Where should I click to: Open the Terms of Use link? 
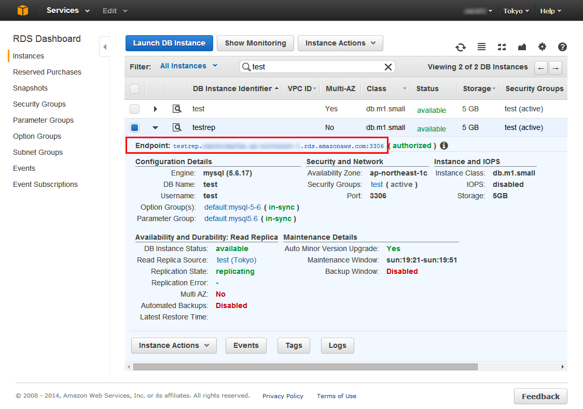[337, 396]
